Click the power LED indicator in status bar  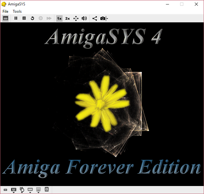(5, 190)
